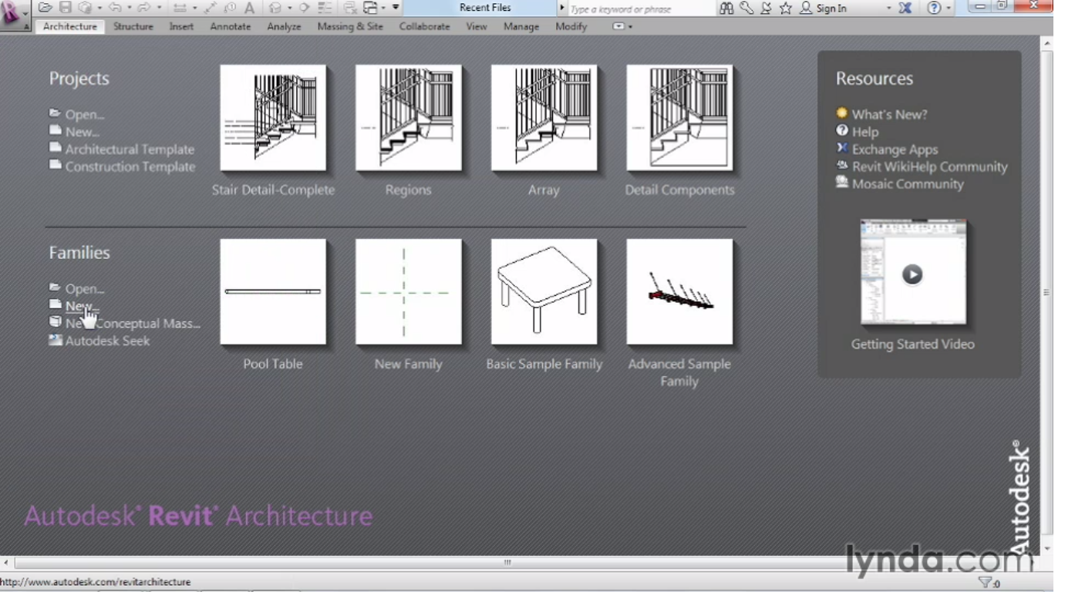1075x592 pixels.
Task: Click the selection filter icon in status bar
Action: 985,583
